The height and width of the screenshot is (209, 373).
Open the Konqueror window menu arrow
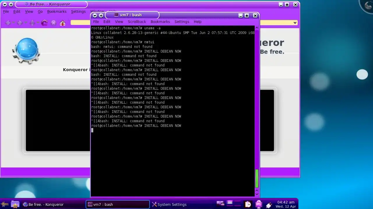pos(5,5)
